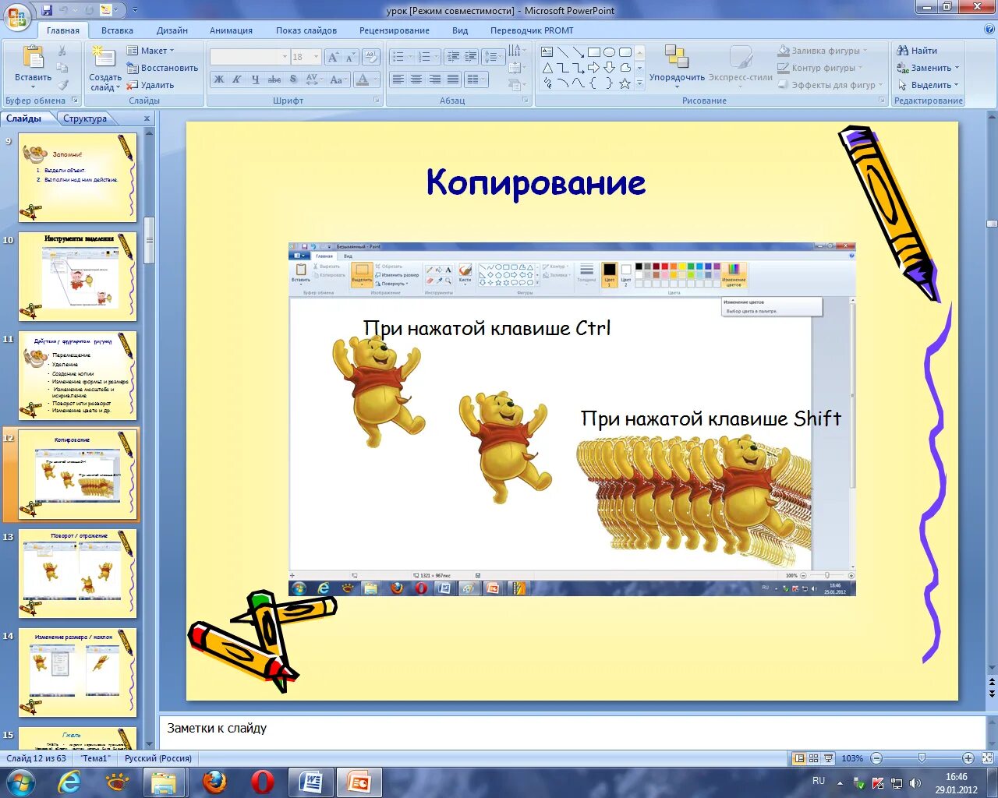998x798 pixels.
Task: Click the Save icon in quick access
Action: [47, 10]
